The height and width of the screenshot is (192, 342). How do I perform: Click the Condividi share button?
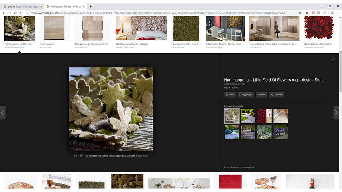coord(277,95)
